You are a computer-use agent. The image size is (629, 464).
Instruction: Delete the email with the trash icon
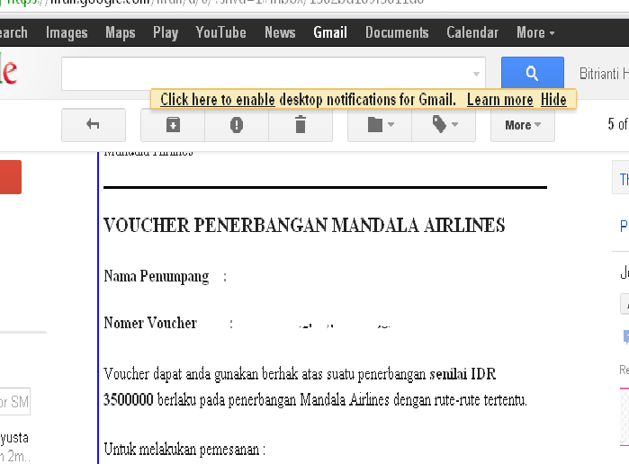pyautogui.click(x=301, y=125)
